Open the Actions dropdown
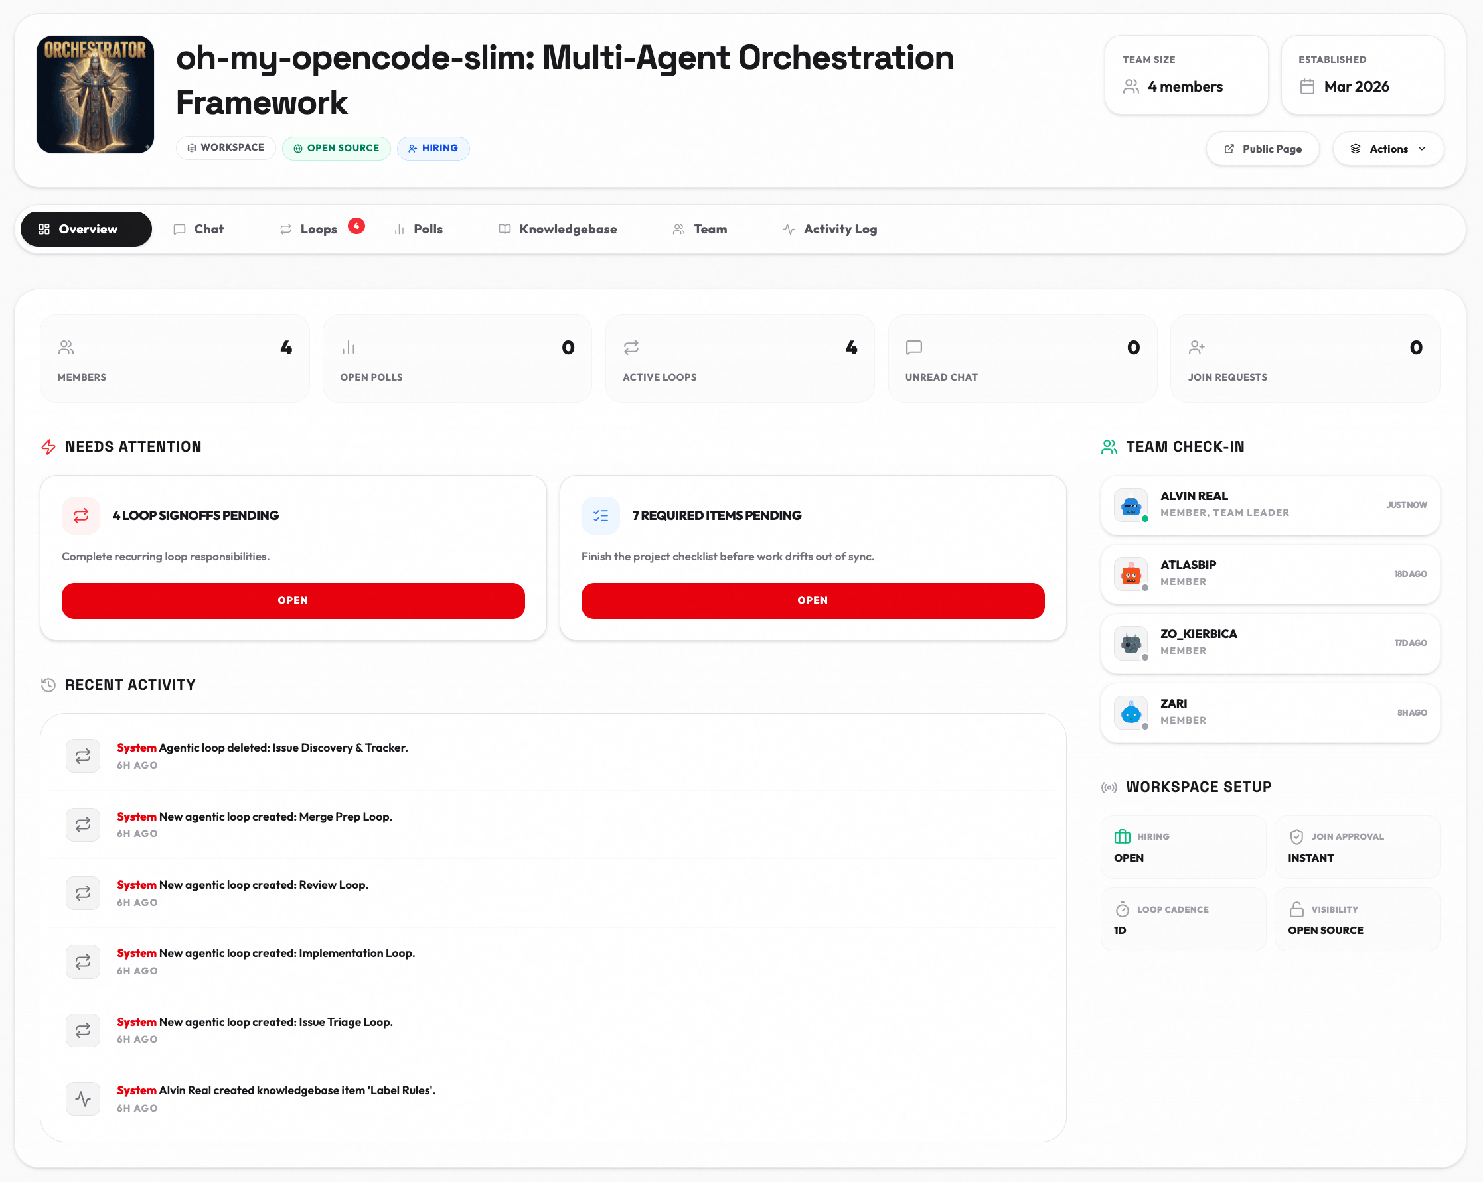 point(1388,149)
